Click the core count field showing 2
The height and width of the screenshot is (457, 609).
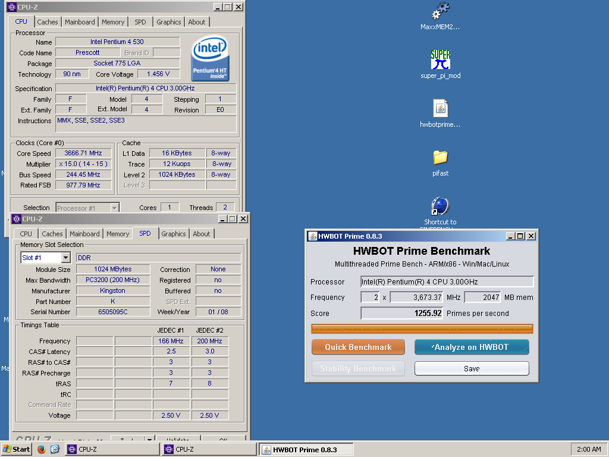coord(370,298)
